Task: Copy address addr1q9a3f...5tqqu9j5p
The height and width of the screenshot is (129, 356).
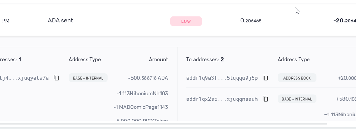Action: pos(265,78)
